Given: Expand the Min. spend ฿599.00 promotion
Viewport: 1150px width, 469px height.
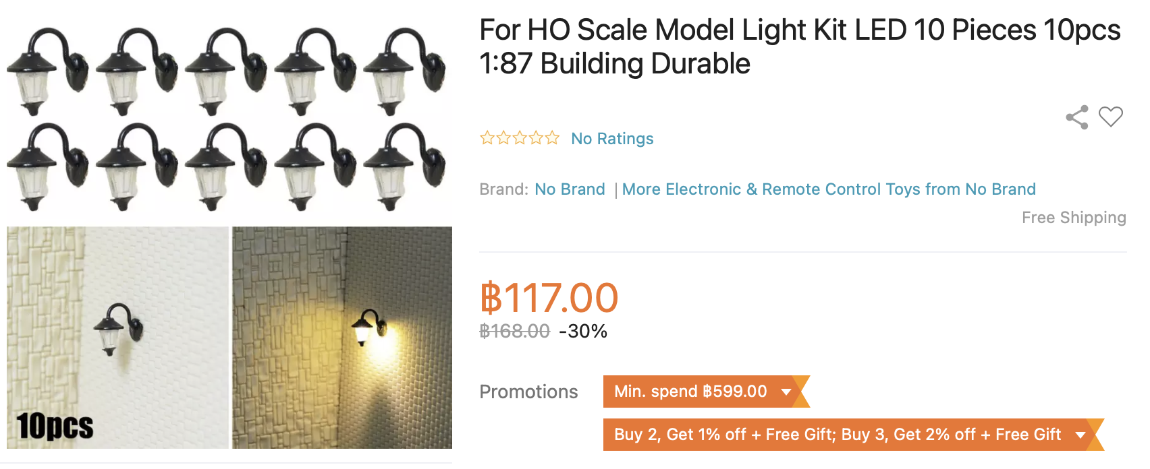Looking at the screenshot, I should [x=706, y=392].
